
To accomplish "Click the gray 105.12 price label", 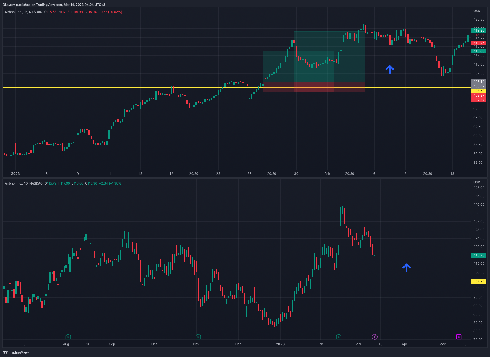I will click(x=479, y=82).
